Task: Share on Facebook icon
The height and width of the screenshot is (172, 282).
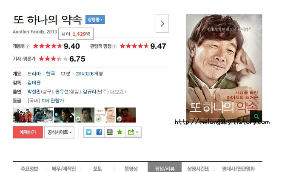Action: coord(99,132)
